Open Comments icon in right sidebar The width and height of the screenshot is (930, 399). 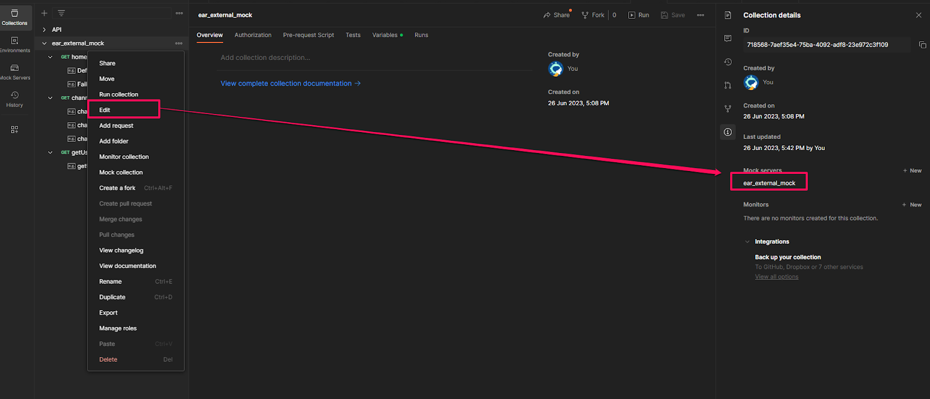728,38
